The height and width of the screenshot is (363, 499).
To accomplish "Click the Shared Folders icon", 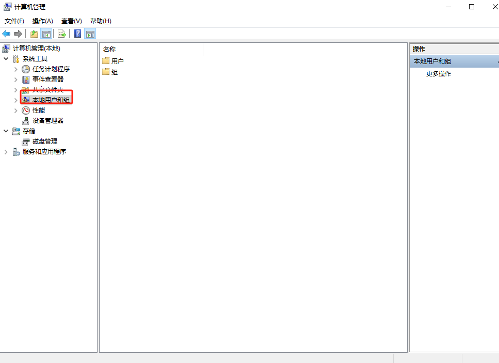I will (25, 89).
